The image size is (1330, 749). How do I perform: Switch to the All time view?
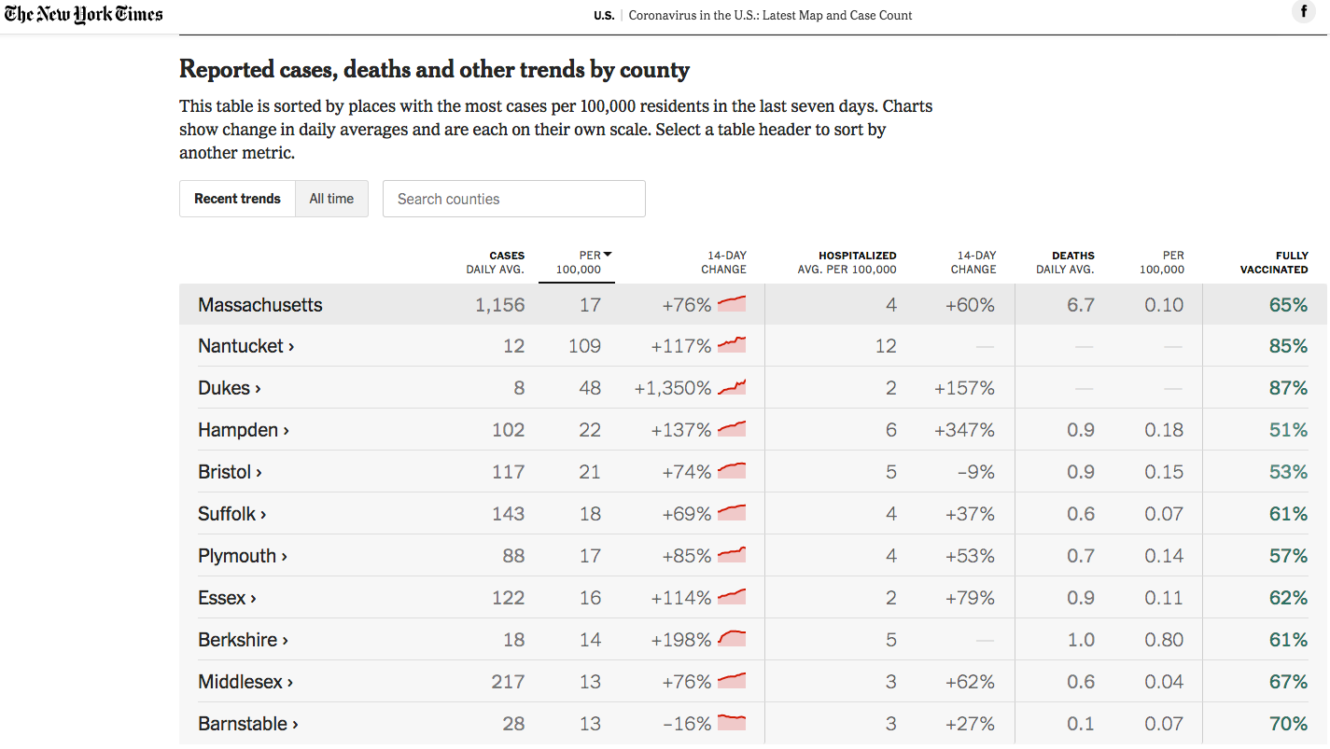tap(331, 199)
